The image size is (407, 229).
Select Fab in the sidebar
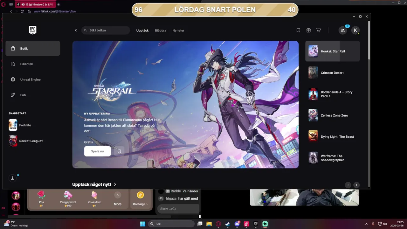[x=32, y=95]
